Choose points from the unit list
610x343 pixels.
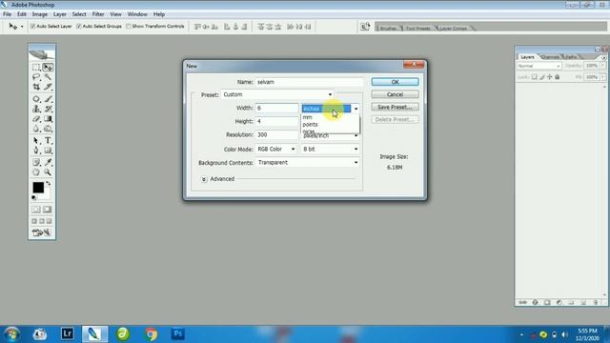coord(310,125)
